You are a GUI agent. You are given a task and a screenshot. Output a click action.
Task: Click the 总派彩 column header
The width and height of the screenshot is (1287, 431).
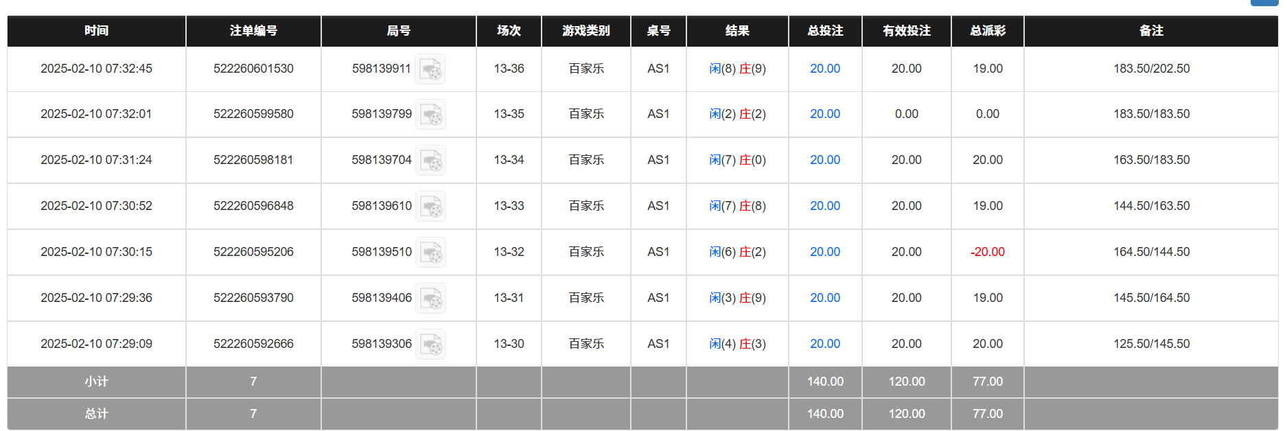click(986, 31)
